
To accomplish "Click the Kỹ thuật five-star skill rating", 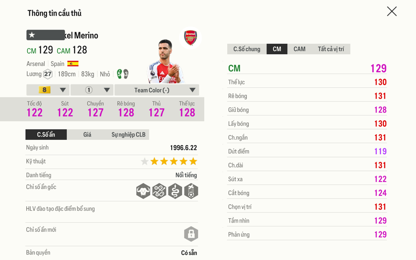I will (169, 161).
